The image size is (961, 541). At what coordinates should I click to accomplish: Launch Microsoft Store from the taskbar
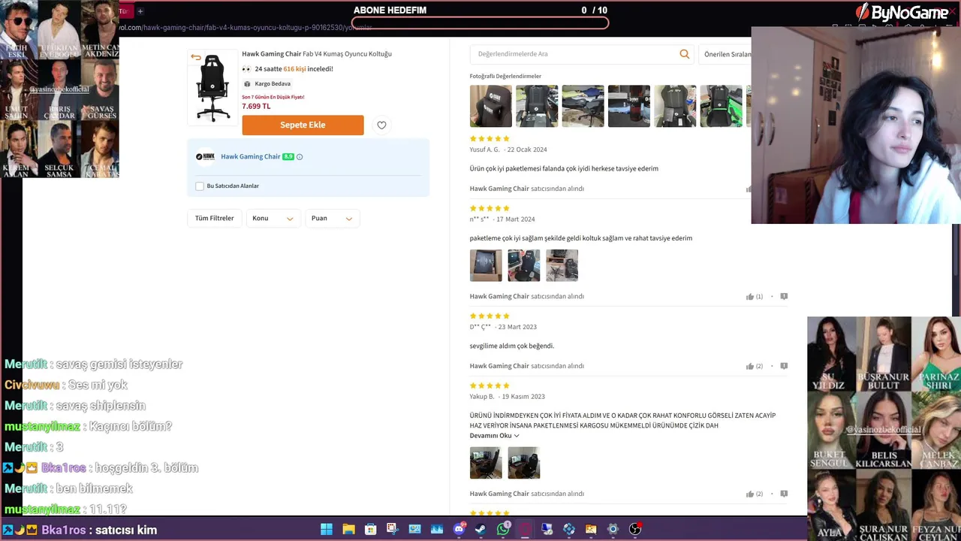pyautogui.click(x=370, y=529)
